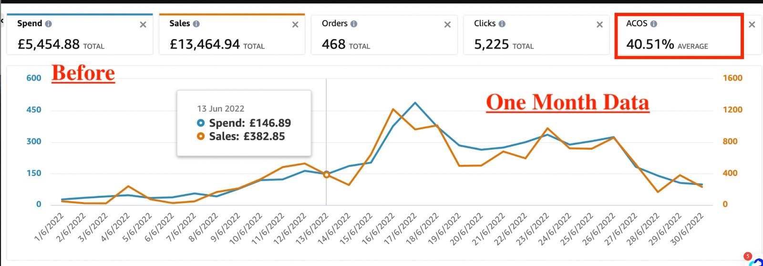The height and width of the screenshot is (266, 763).
Task: Click the info icon beside Spend
Action: pos(49,24)
